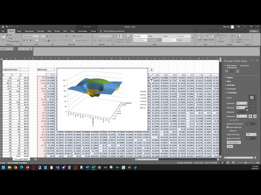Increase perspective with the up arrow button
Image resolution: width=261 pixels, height=195 pixels.
pyautogui.click(x=250, y=116)
